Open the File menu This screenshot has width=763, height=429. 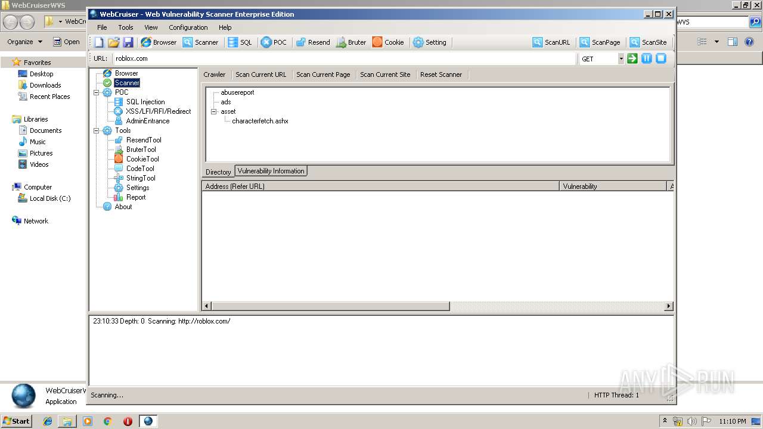tap(102, 27)
